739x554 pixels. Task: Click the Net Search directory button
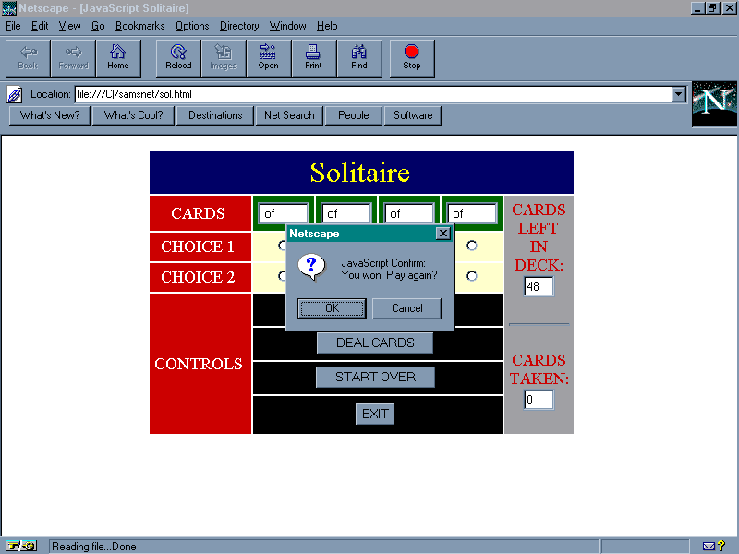(x=289, y=115)
